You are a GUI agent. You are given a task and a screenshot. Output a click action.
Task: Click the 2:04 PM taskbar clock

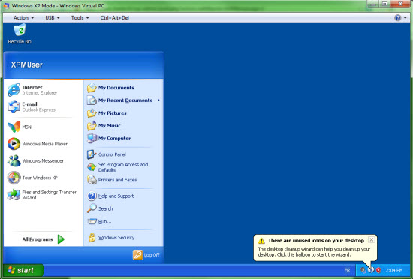click(x=394, y=270)
